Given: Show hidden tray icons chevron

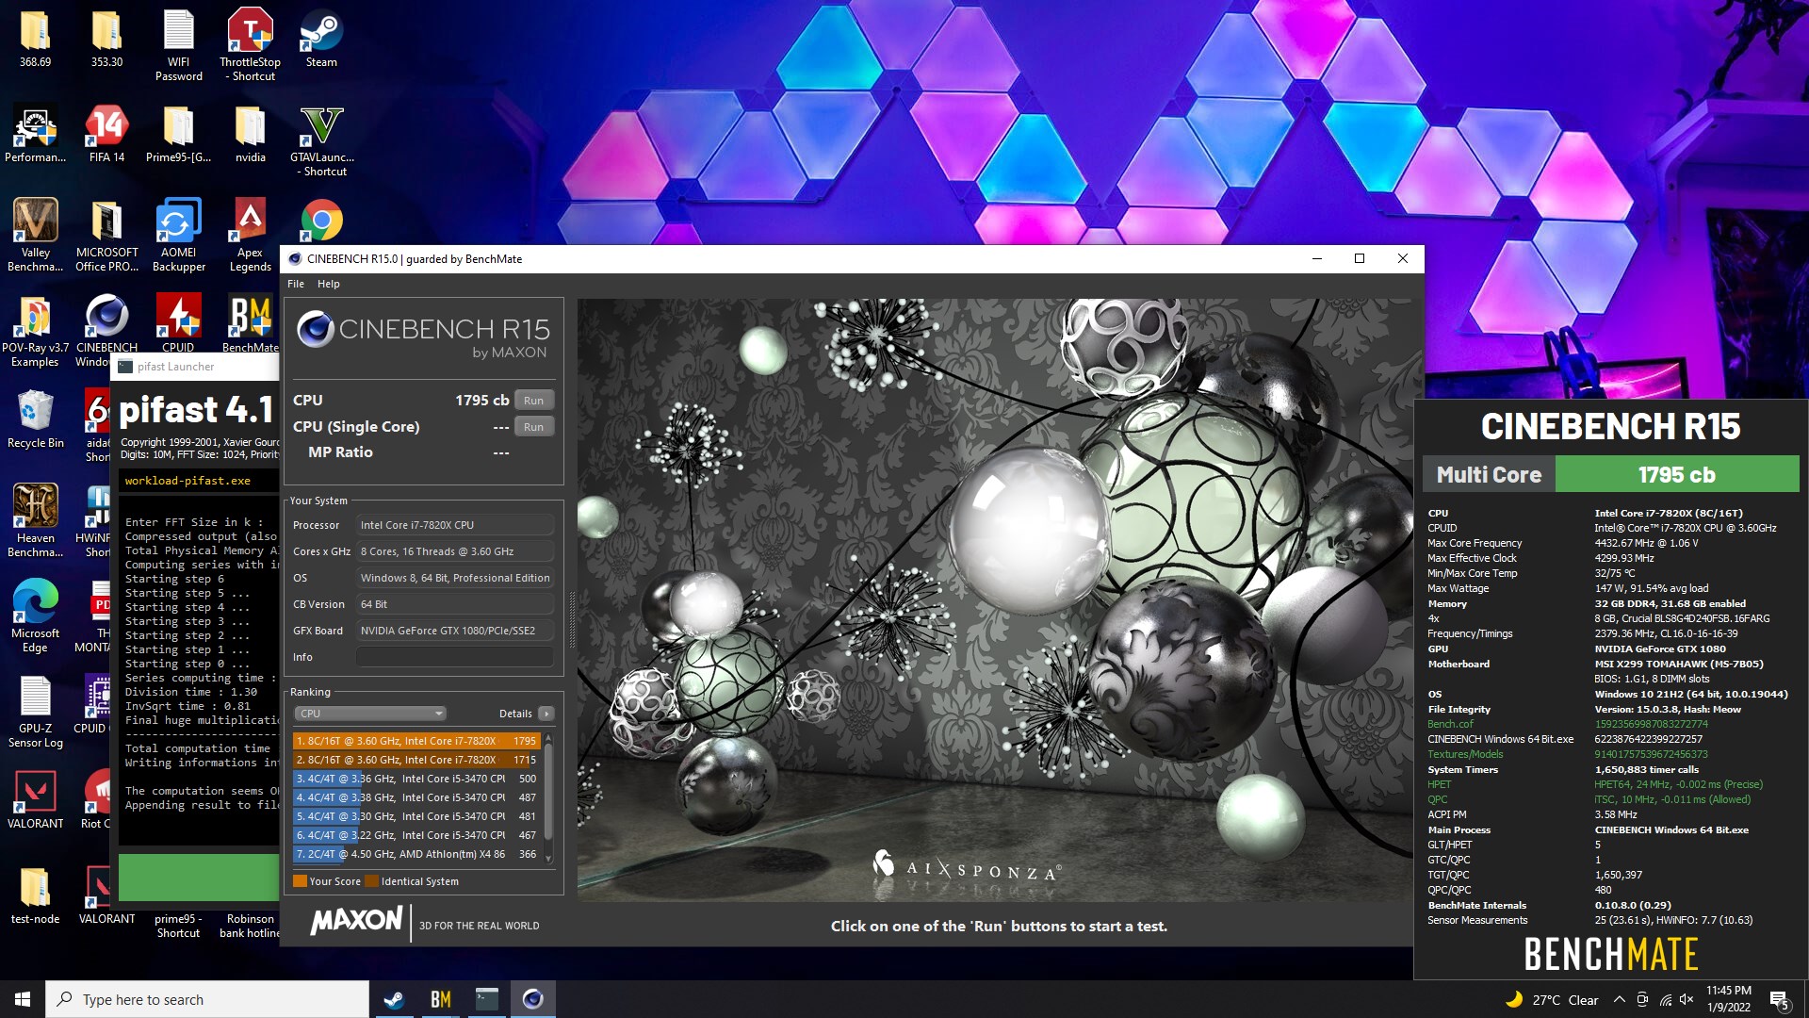Looking at the screenshot, I should [x=1619, y=999].
